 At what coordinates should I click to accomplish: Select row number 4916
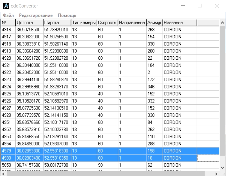pyautogui.click(x=8, y=30)
